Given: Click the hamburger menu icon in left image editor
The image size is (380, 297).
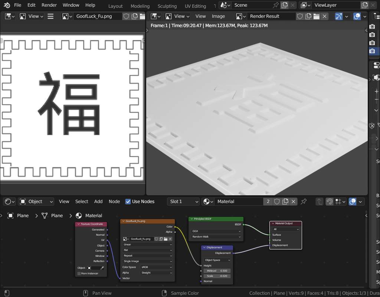Looking at the screenshot, I should (50, 16).
